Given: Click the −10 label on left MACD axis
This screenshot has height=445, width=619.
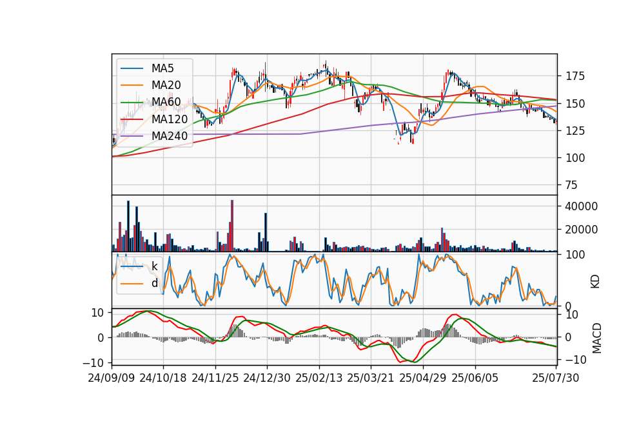Looking at the screenshot, I should coord(93,362).
